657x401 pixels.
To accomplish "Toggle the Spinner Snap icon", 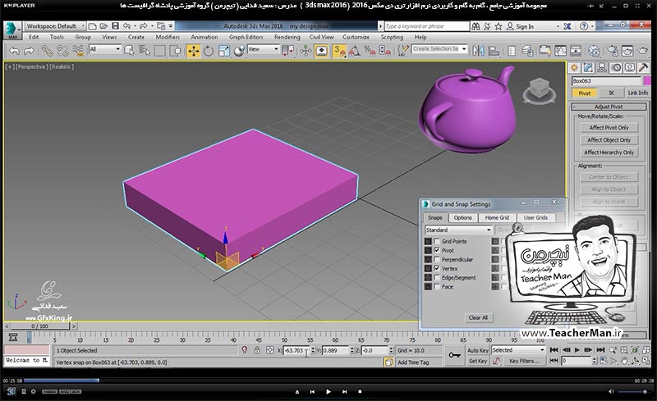I will (x=384, y=51).
